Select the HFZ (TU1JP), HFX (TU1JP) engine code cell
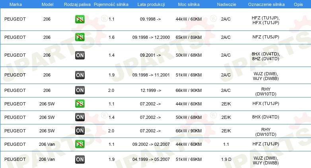This screenshot has width=311, height=168. pos(266,20)
